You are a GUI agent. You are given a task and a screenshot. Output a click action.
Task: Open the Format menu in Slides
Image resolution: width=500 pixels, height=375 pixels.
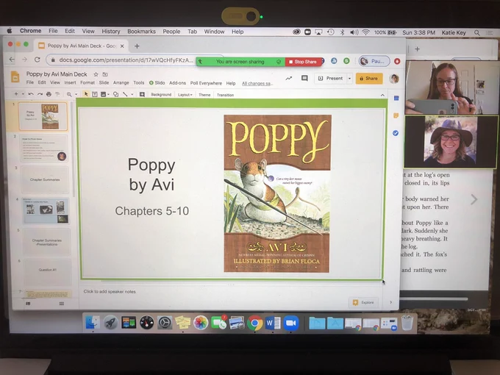pyautogui.click(x=87, y=82)
